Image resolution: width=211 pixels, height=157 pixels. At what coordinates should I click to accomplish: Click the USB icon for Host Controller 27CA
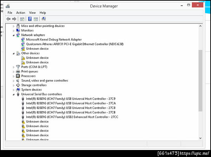[23, 103]
